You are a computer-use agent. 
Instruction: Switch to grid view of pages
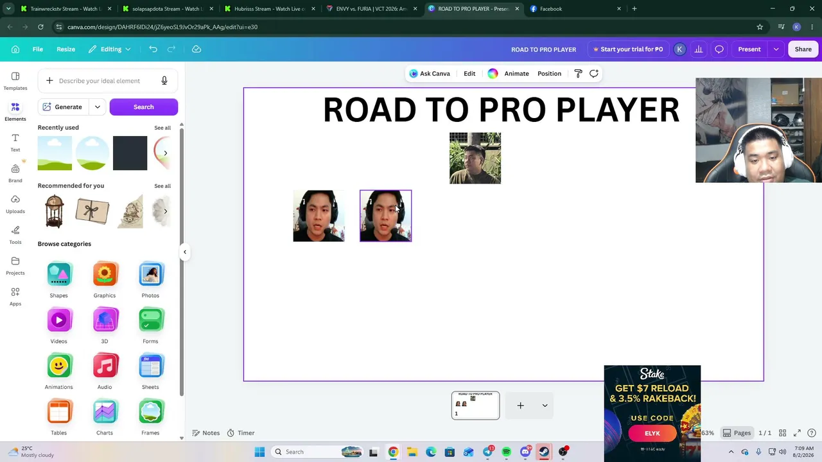[782, 433]
